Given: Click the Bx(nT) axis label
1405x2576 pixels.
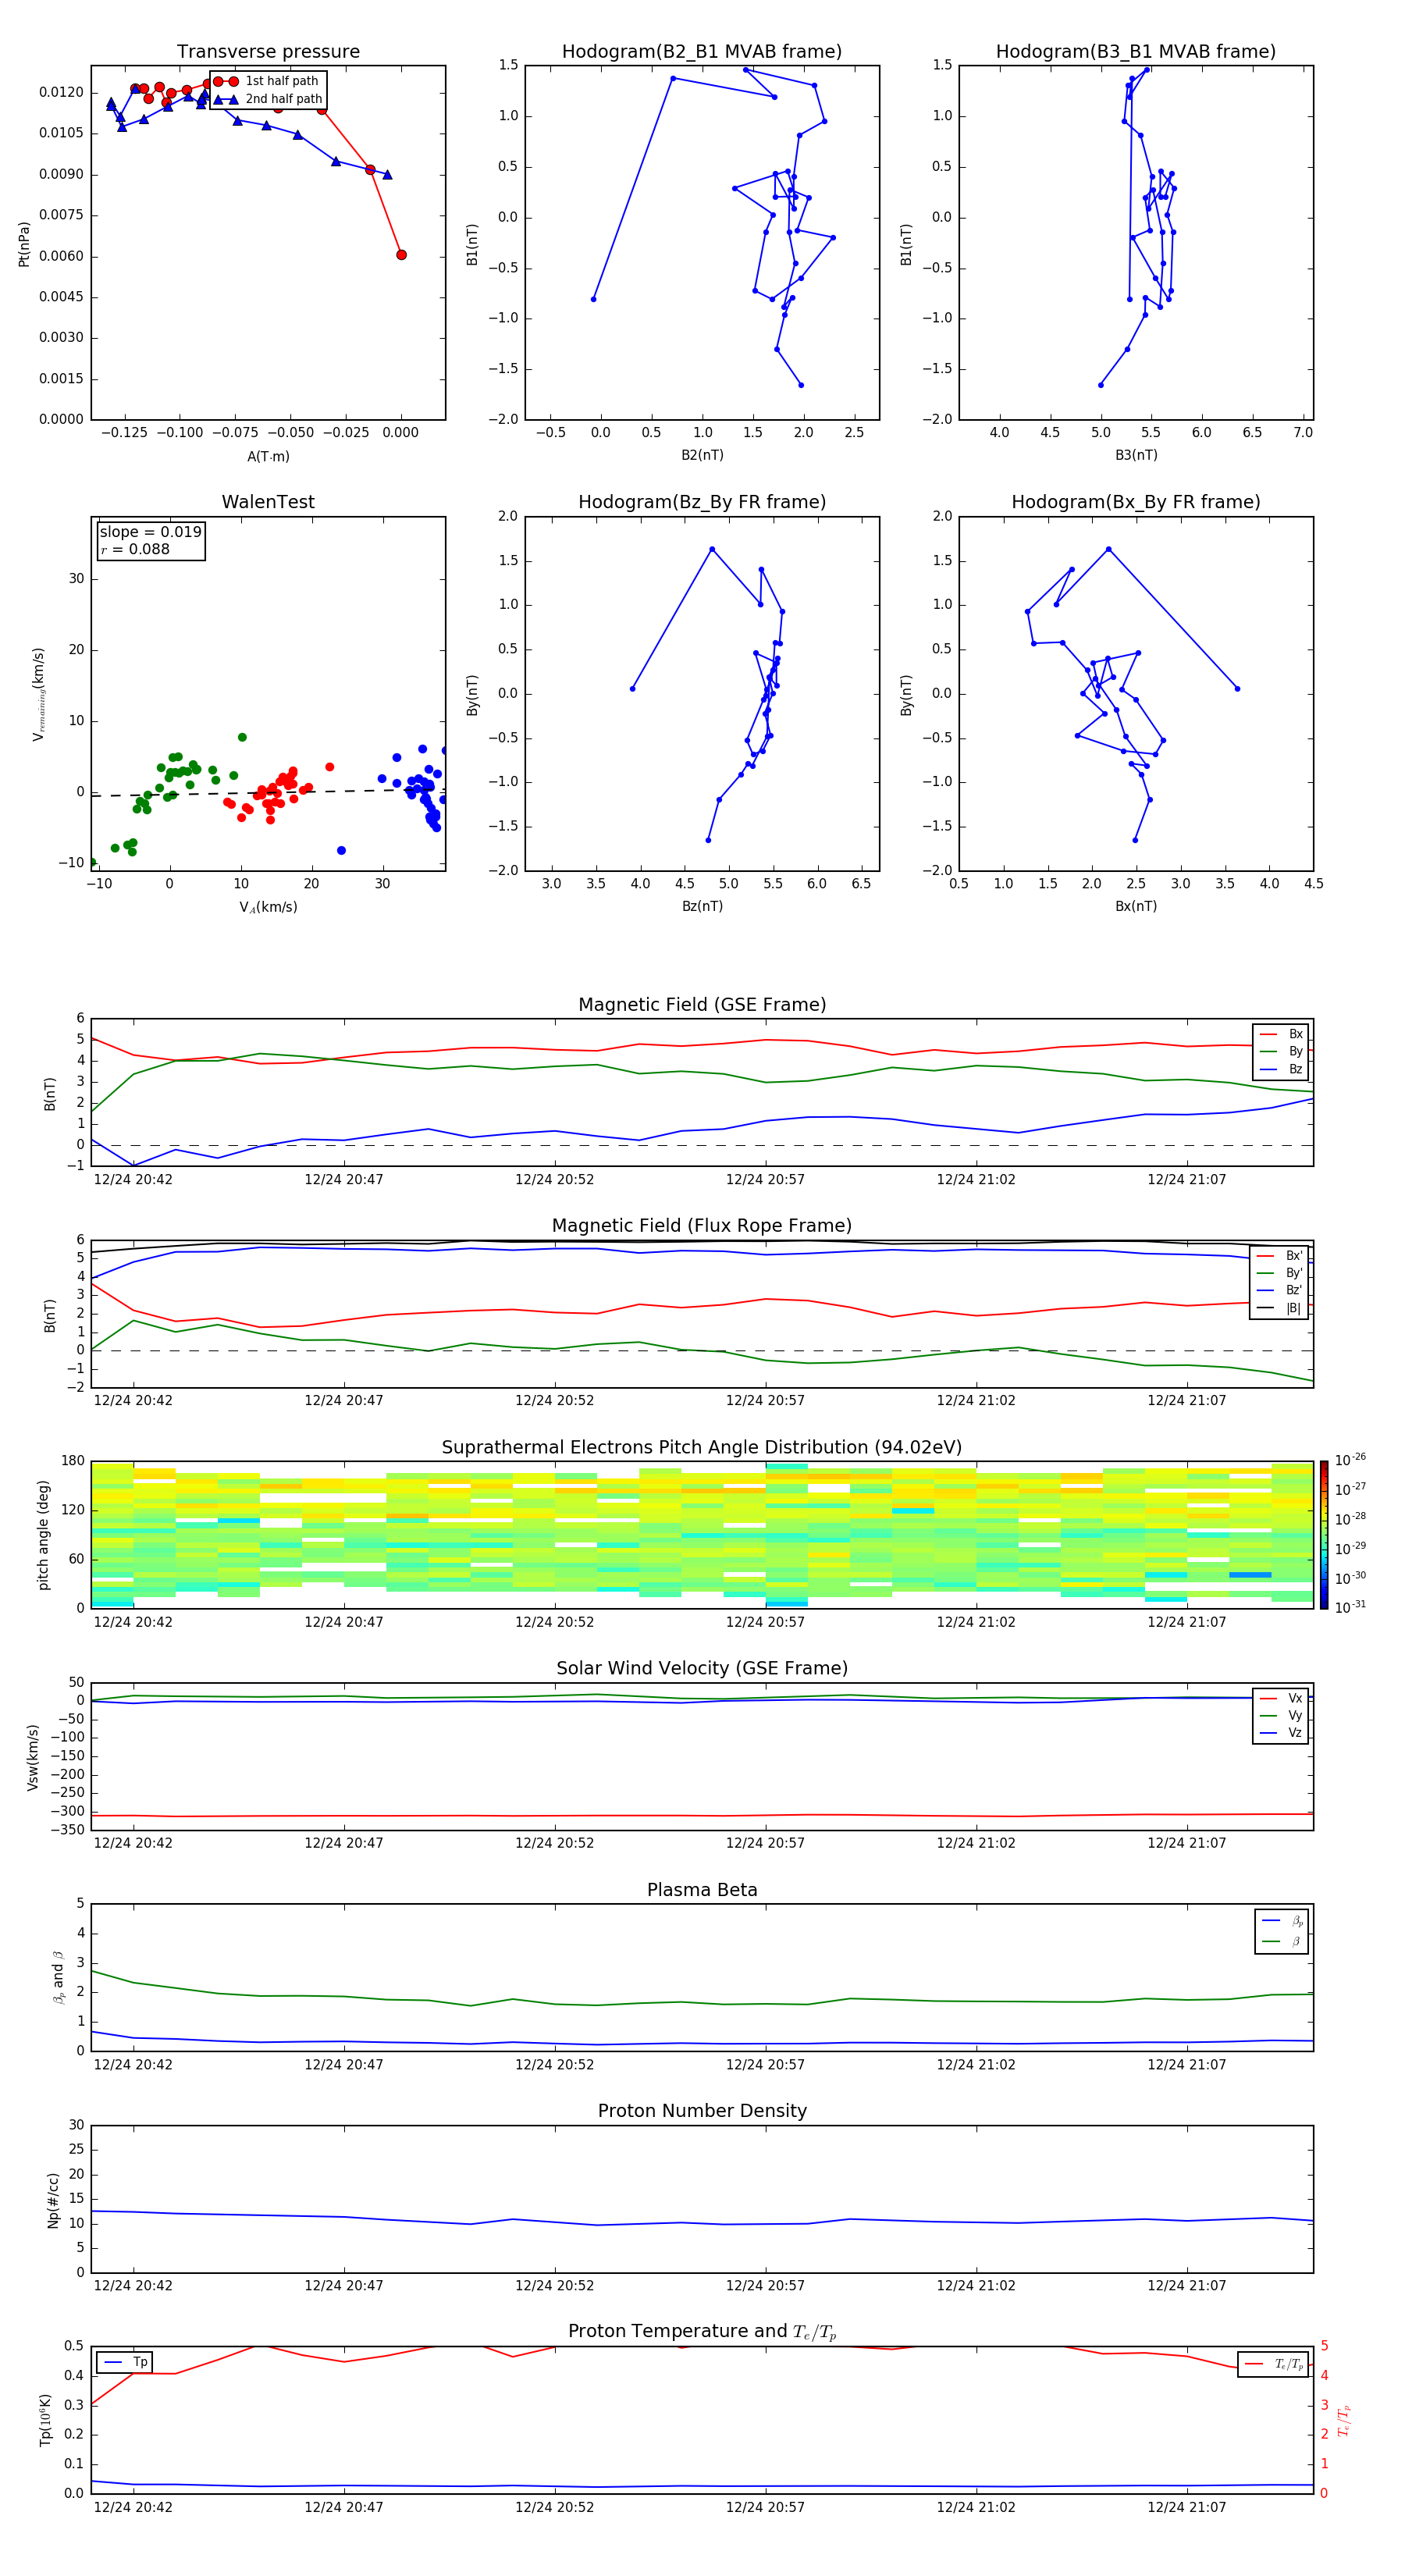Looking at the screenshot, I should point(1136,907).
